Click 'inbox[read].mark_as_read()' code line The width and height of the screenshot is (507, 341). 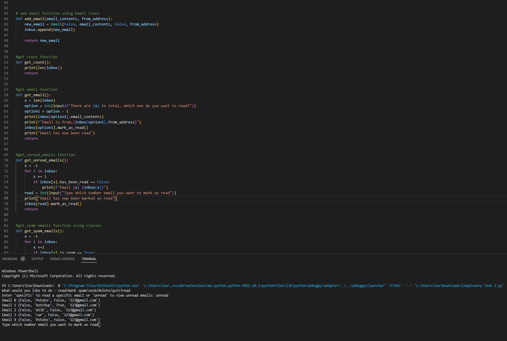(x=53, y=204)
